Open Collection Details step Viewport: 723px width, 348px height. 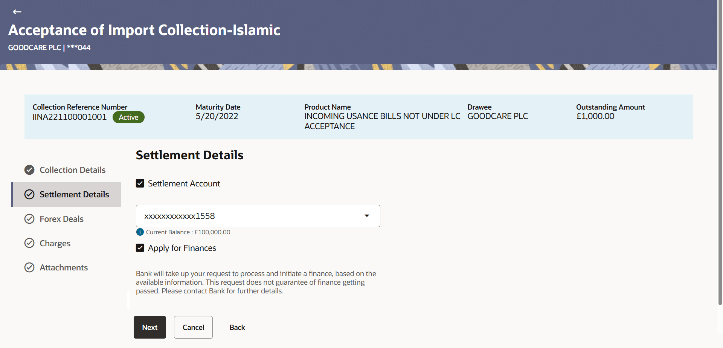[x=72, y=170]
